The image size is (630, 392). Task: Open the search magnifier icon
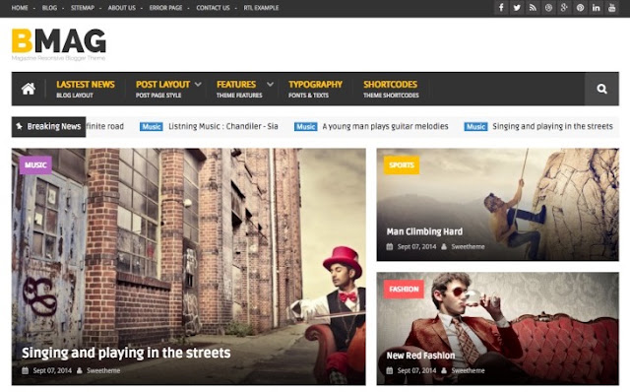(601, 89)
